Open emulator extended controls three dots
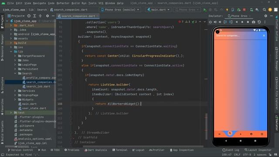Image resolution: width=279 pixels, height=157 pixels. 265,22
